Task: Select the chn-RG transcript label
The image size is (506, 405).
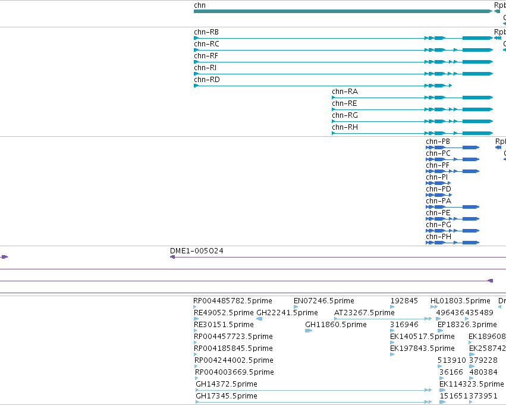Action: click(345, 115)
